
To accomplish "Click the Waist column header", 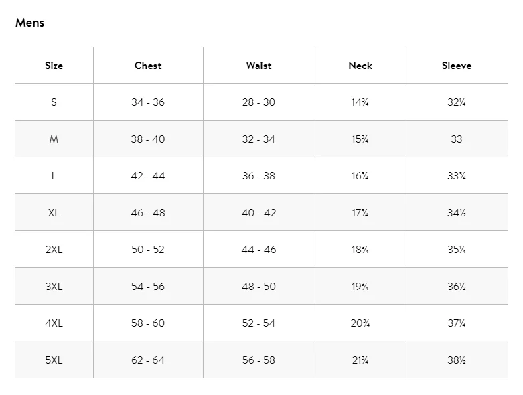I will point(258,66).
